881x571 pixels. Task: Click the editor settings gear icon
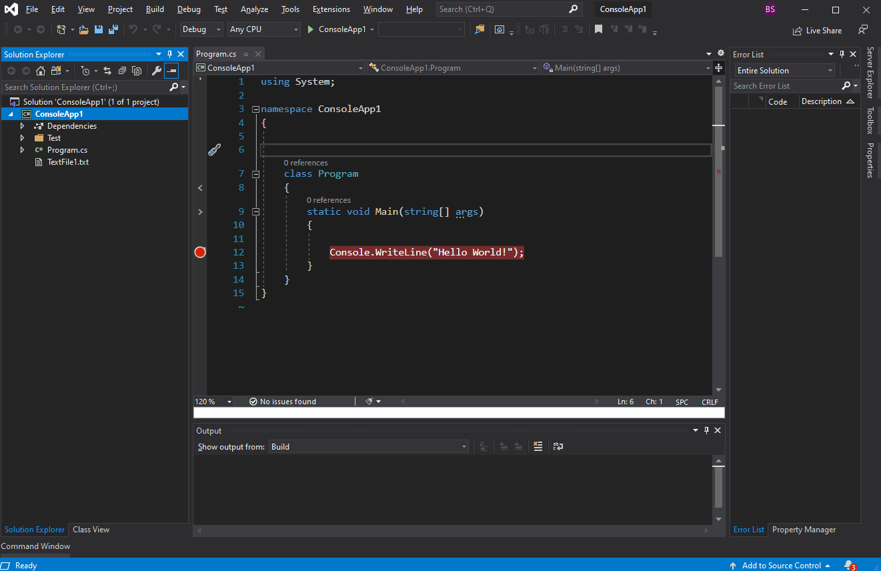[x=720, y=53]
